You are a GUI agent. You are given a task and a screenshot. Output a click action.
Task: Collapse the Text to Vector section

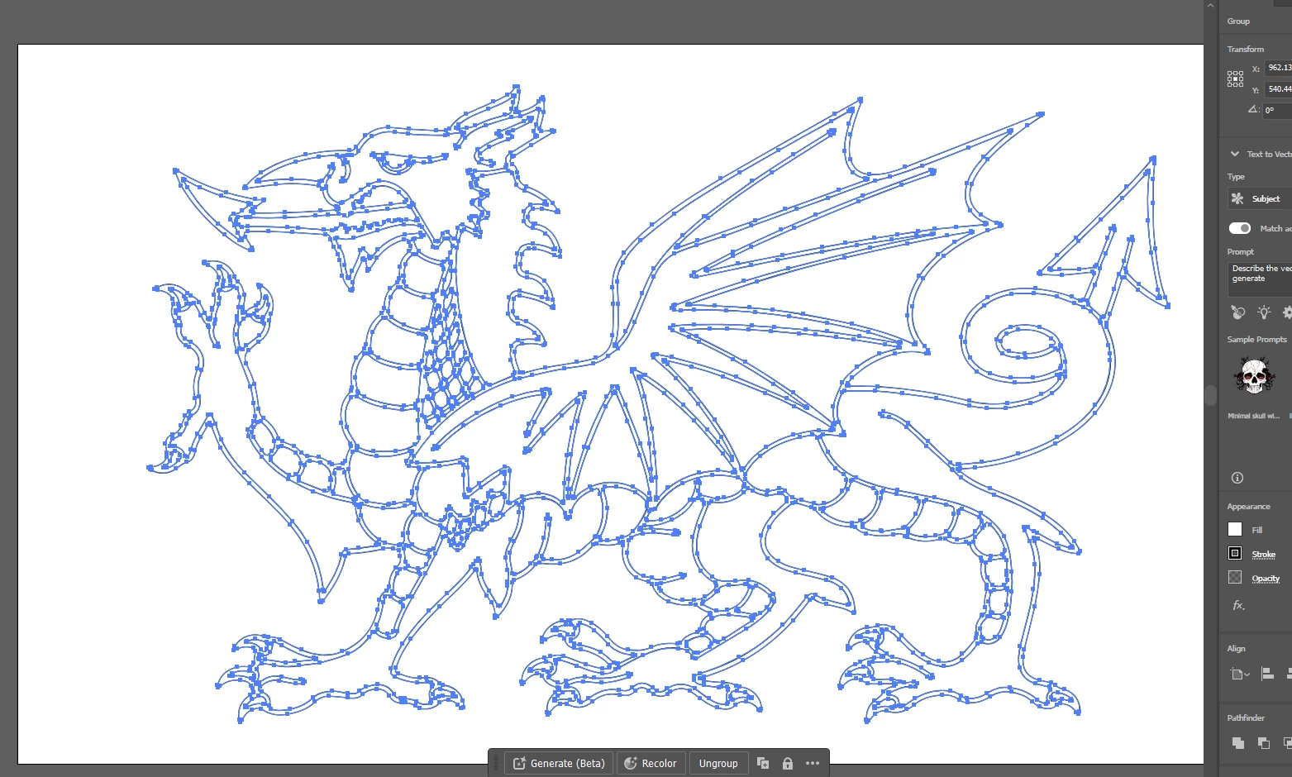tap(1235, 154)
